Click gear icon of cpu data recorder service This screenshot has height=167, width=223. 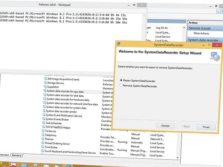tap(45, 91)
